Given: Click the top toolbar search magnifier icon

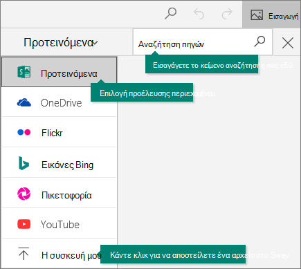Looking at the screenshot, I should point(171,14).
